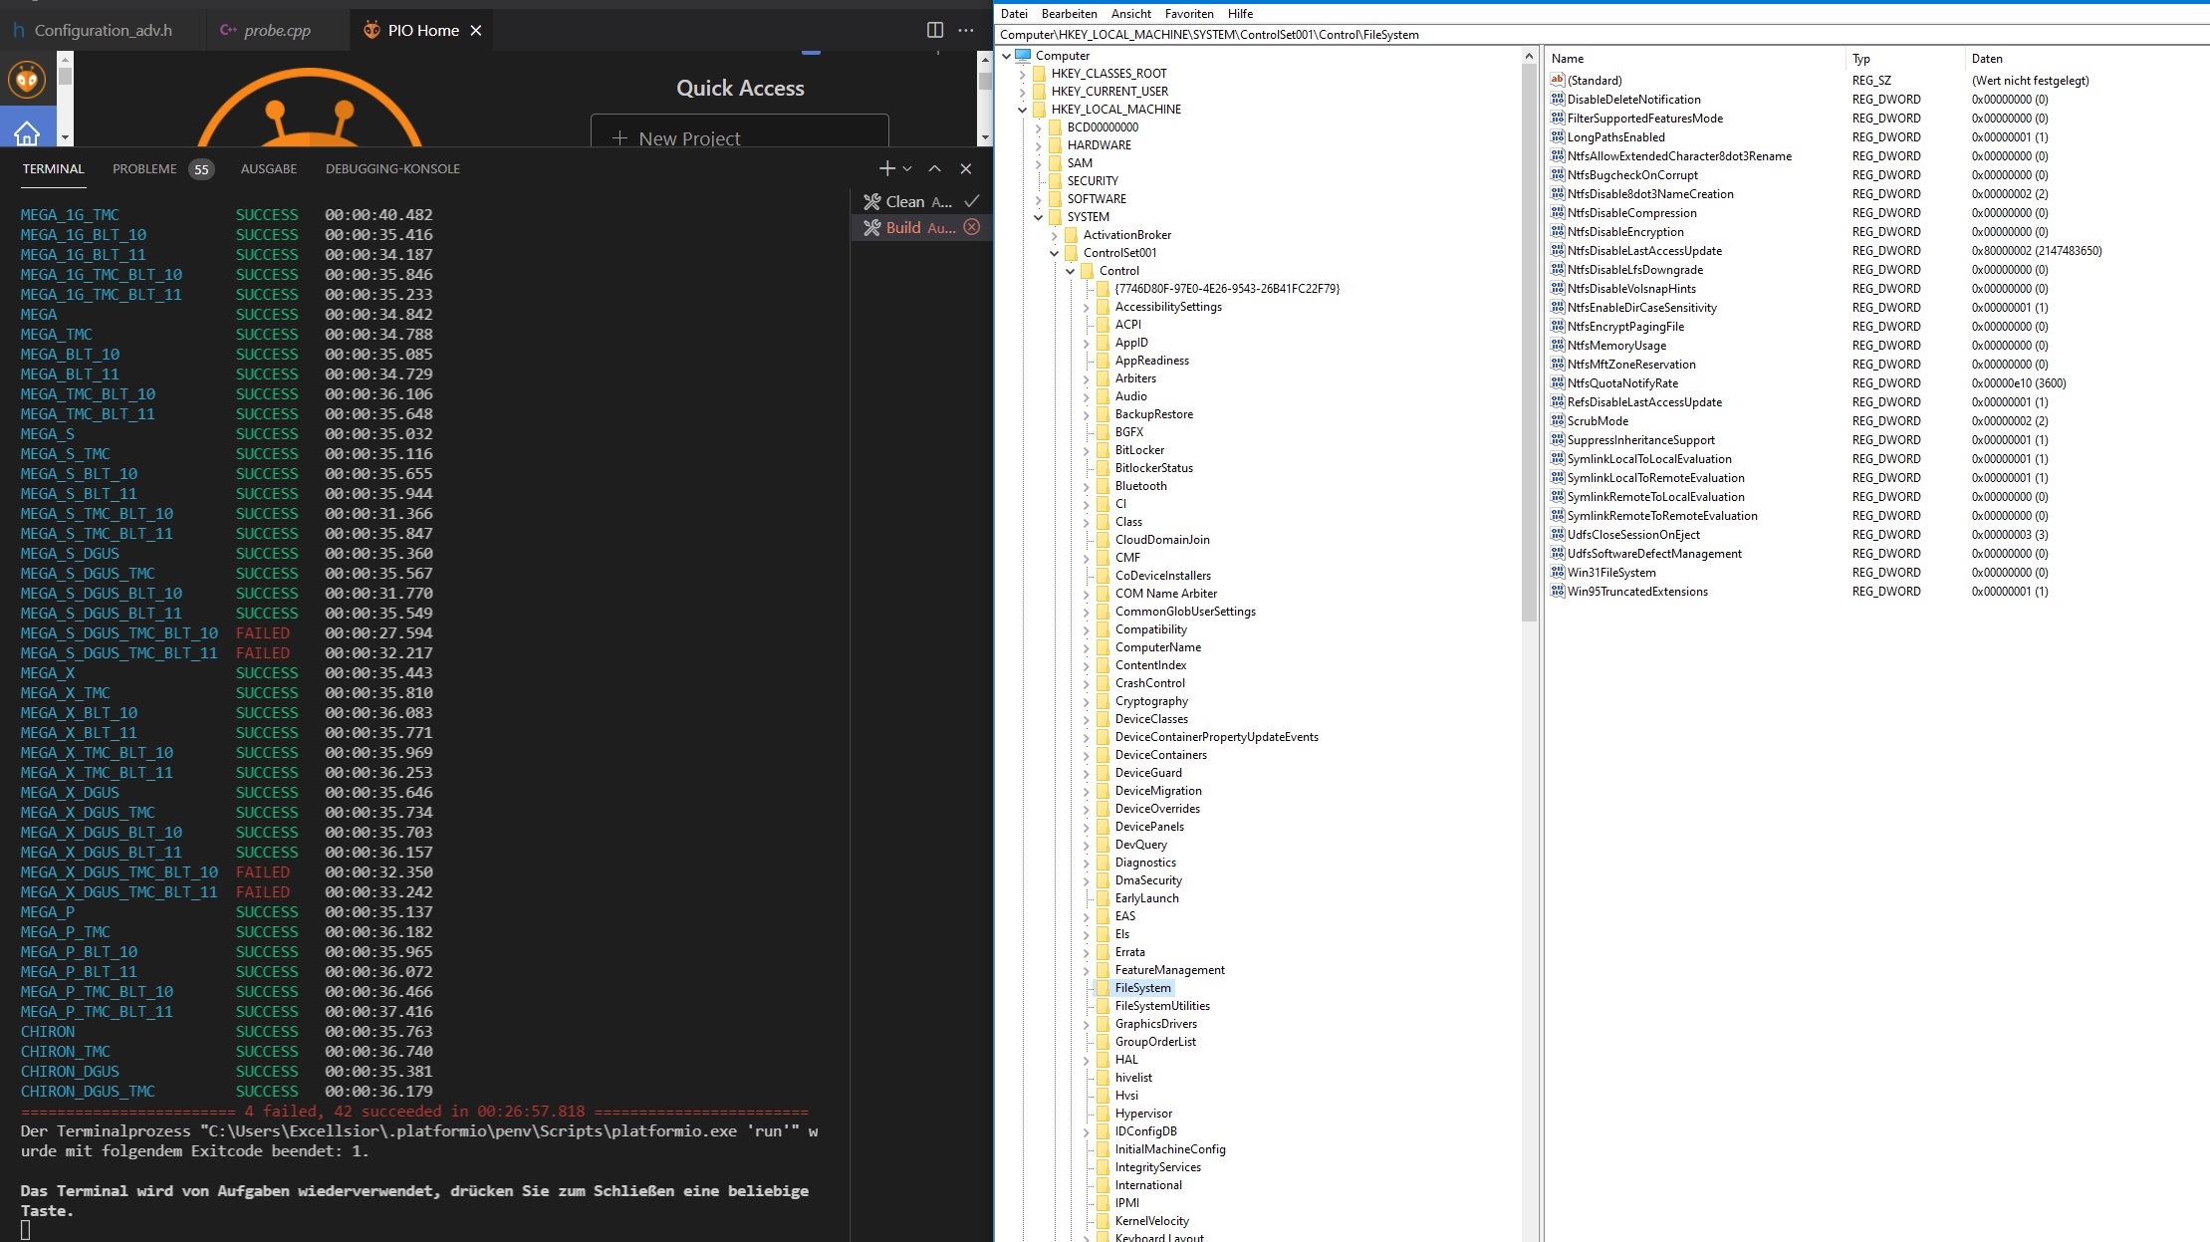Switch to PROBLEME tab
This screenshot has width=2210, height=1242.
[162, 168]
